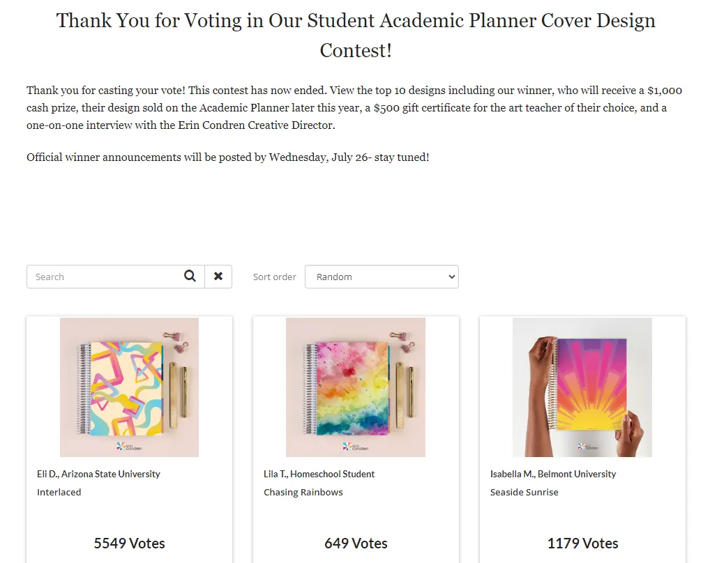Click Isabella M., Belmont University name
The image size is (710, 563).
[553, 474]
